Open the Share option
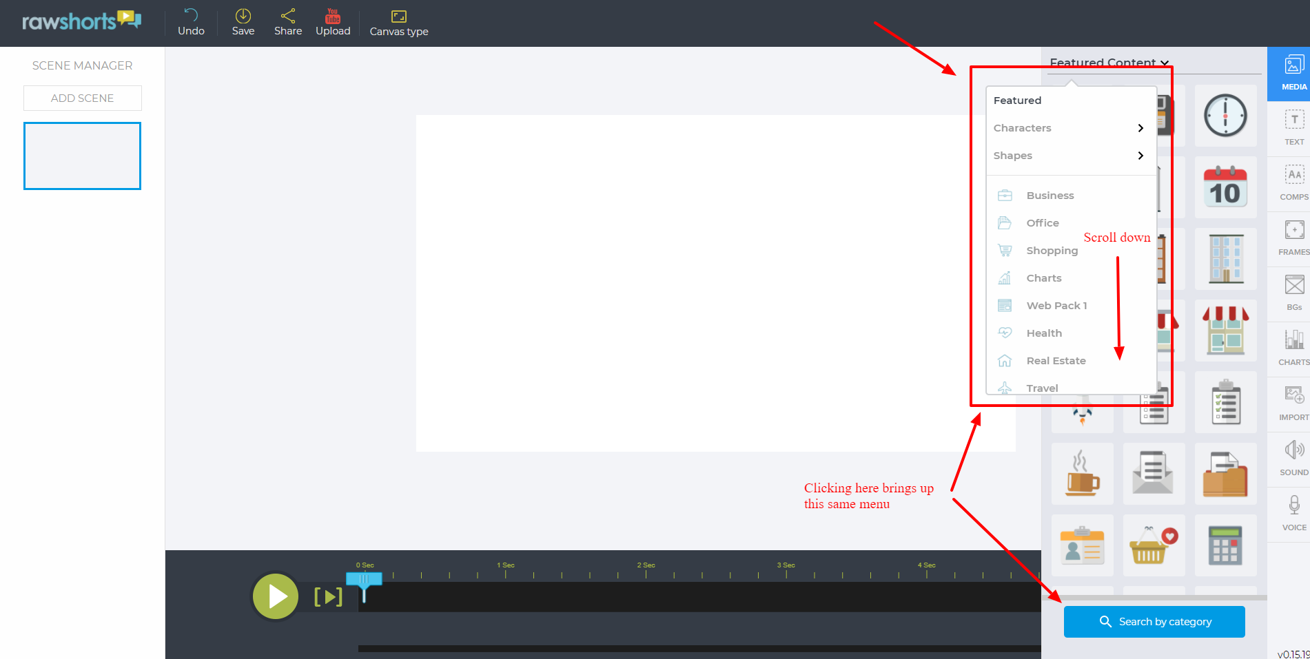This screenshot has width=1310, height=659. [x=288, y=22]
